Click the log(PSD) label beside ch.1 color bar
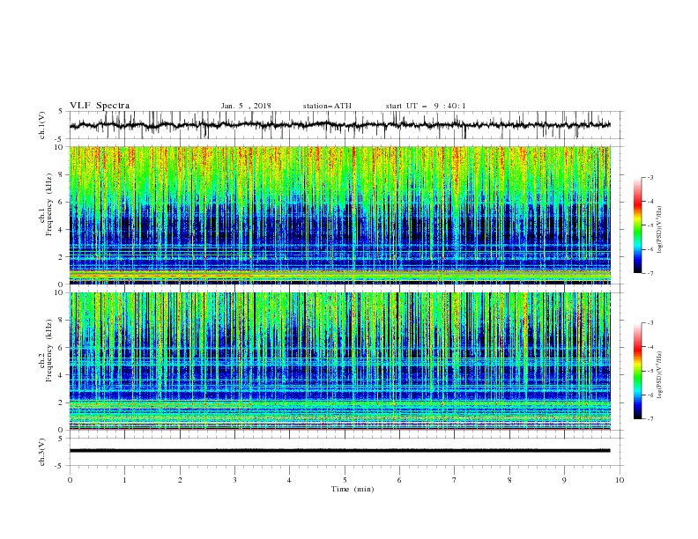This screenshot has height=539, width=698. [660, 230]
